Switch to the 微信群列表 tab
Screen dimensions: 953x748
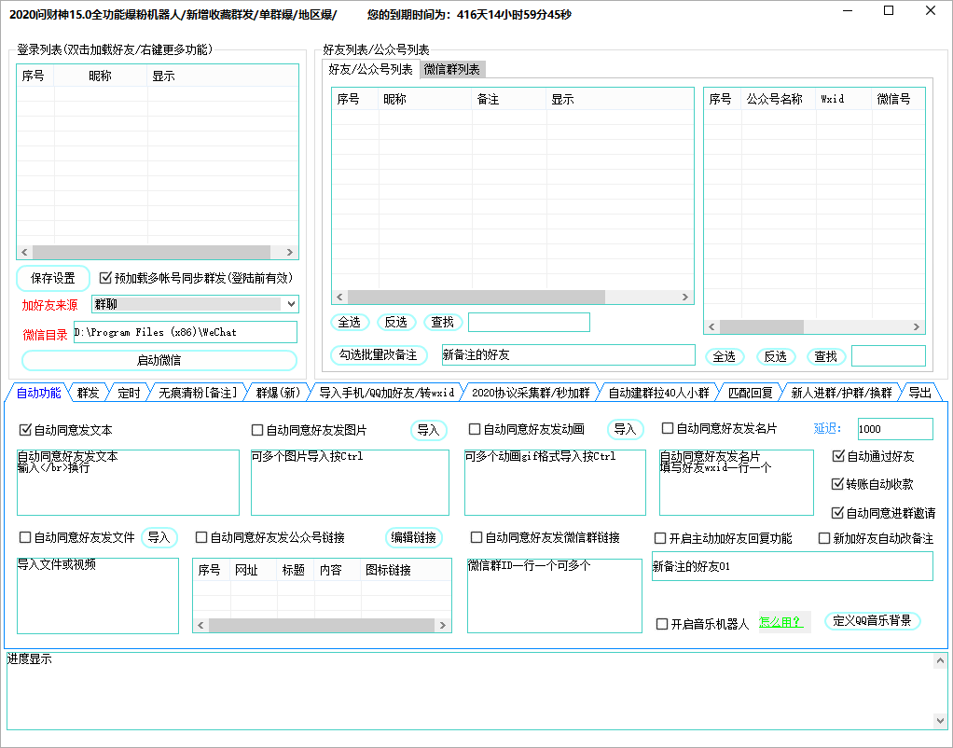click(451, 69)
